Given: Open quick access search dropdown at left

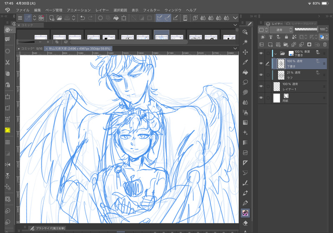Looking at the screenshot, I should [x=9, y=30].
